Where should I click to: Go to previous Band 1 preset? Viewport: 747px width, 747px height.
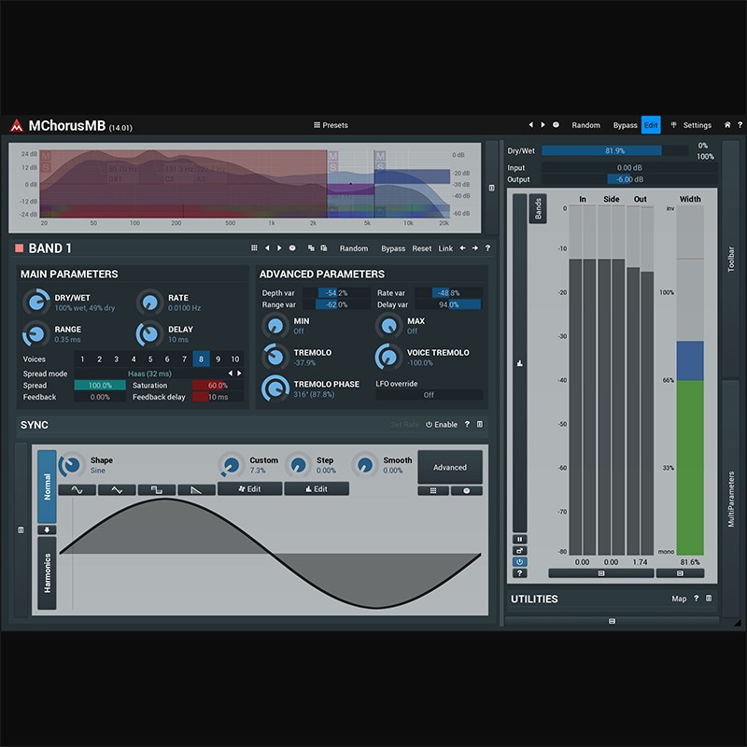267,248
